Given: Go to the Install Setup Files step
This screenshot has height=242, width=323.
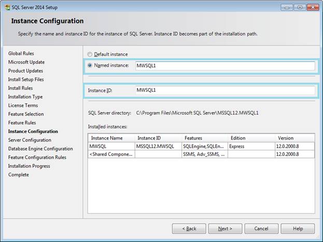Looking at the screenshot, I should (x=26, y=79).
